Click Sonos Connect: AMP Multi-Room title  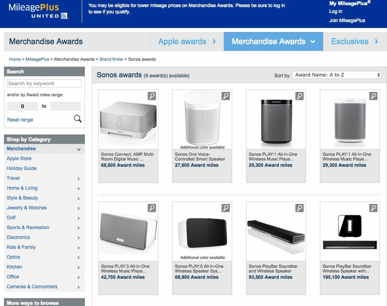(x=128, y=157)
